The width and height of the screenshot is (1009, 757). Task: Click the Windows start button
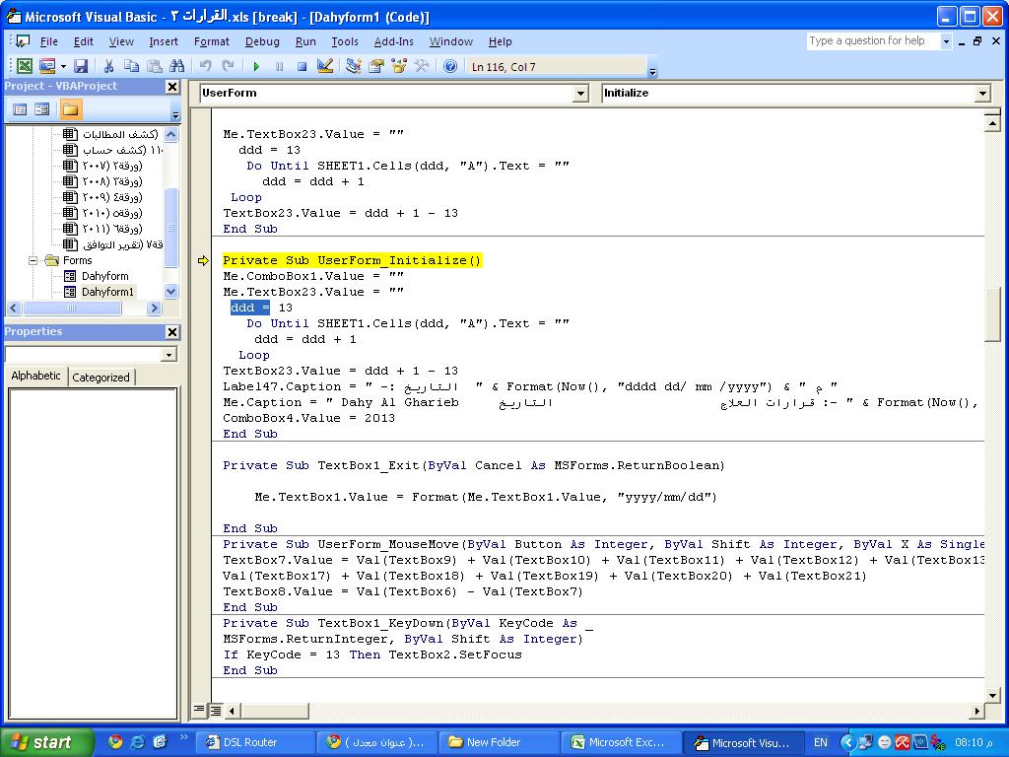coord(46,742)
